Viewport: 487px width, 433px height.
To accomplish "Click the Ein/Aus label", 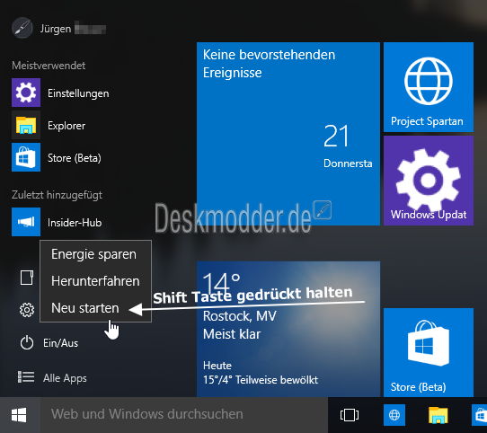I will [60, 343].
